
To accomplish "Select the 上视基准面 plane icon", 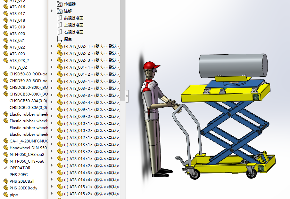I will pyautogui.click(x=60, y=25).
